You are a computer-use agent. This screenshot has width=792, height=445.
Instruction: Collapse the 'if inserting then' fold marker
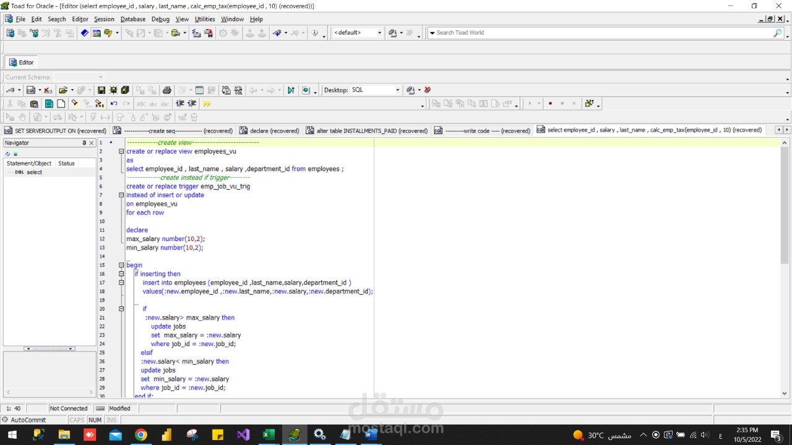(121, 274)
